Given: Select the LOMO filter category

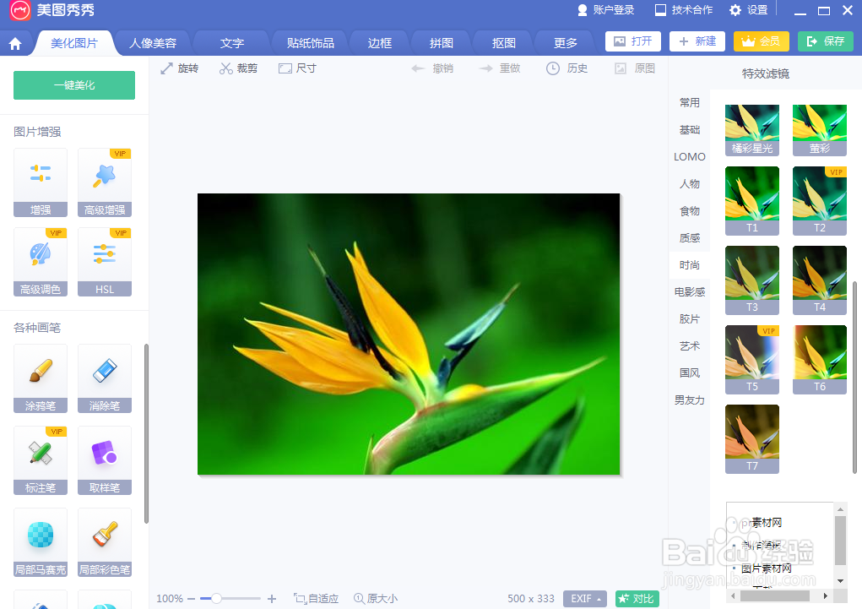Looking at the screenshot, I should pos(690,157).
